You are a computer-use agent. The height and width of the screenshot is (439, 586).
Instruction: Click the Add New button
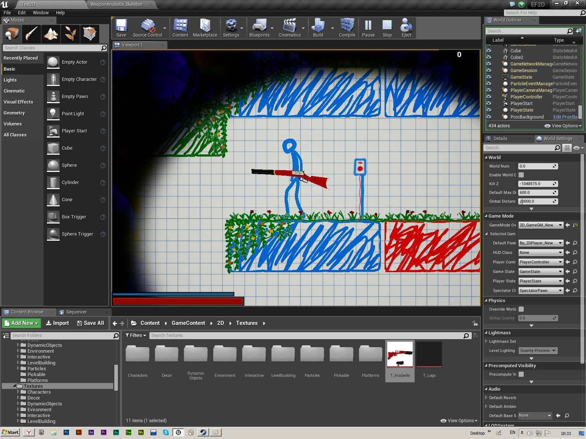pos(22,323)
